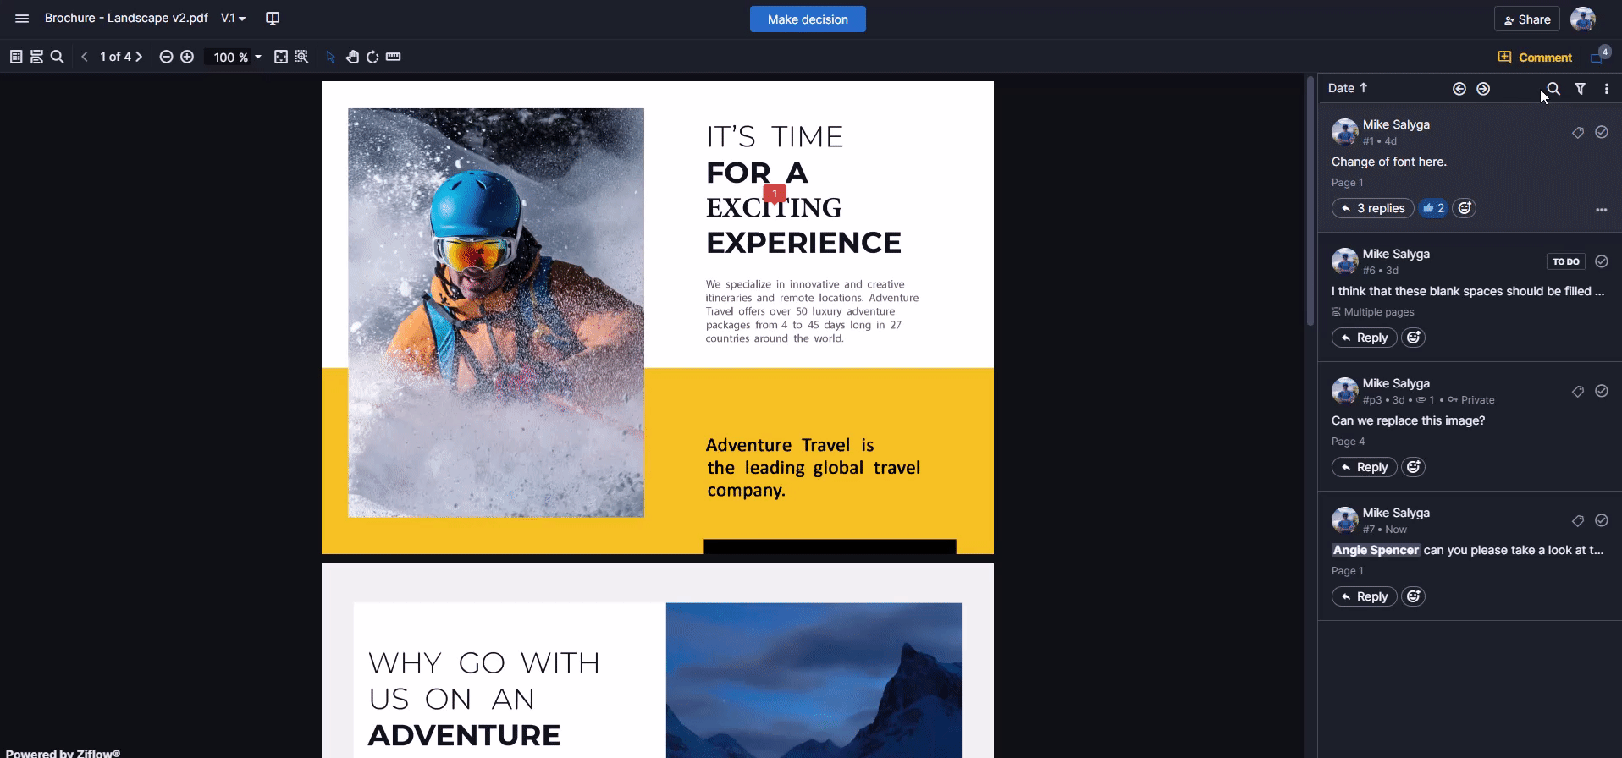Open the comments panel more options menu
This screenshot has height=758, width=1622.
point(1607,89)
